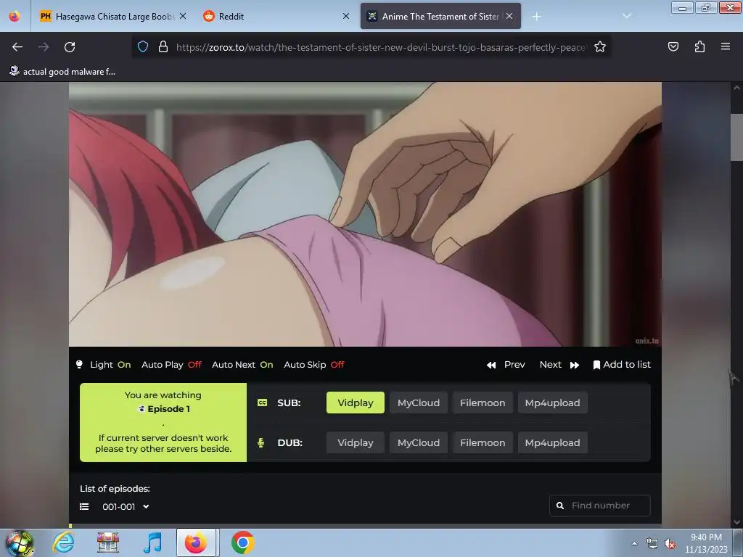Switch to the Hasegawa Chisato tab
Viewport: 743px width, 557px height.
coord(112,16)
